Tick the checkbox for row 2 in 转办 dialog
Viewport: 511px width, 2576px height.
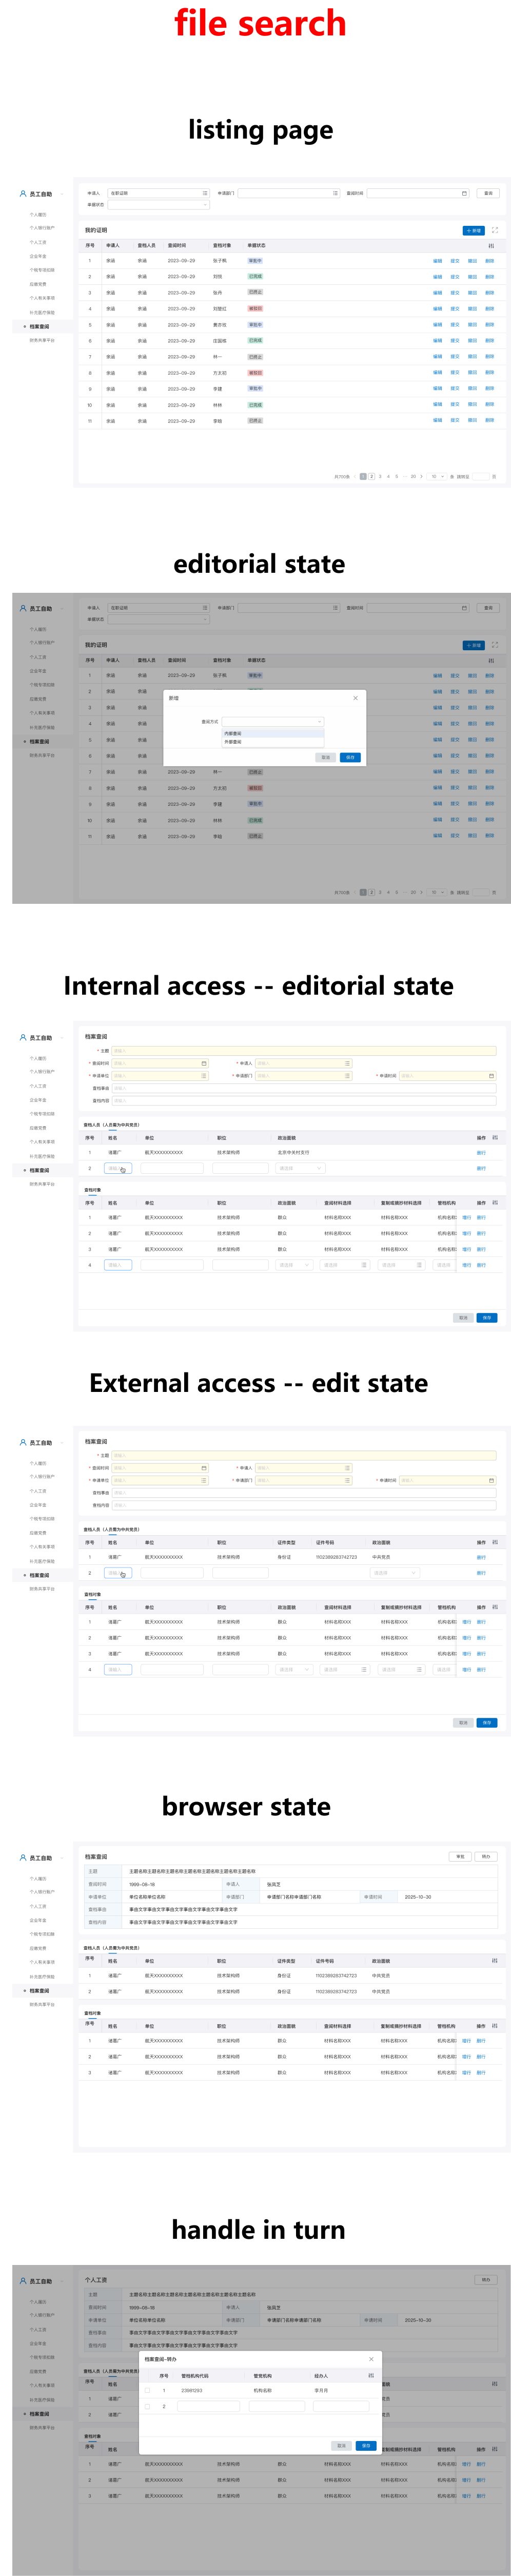click(148, 2406)
